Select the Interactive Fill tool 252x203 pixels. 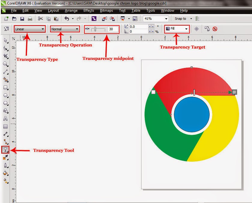(x=6, y=181)
